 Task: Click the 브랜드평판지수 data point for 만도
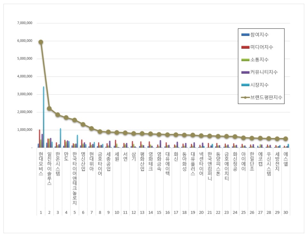tap(66, 118)
